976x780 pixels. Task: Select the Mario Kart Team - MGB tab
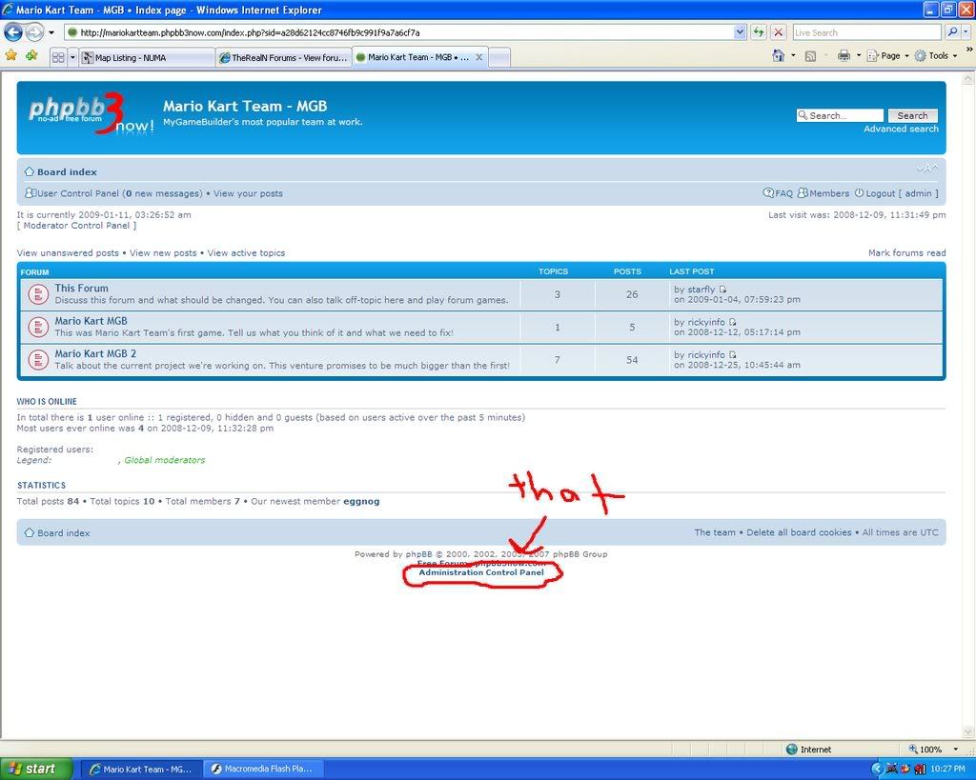pyautogui.click(x=419, y=57)
